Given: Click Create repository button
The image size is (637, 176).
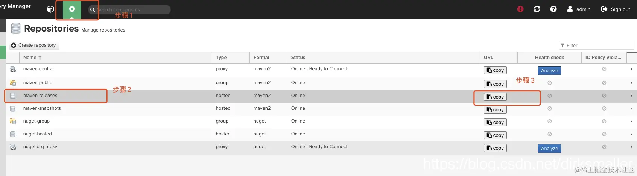Looking at the screenshot, I should pyautogui.click(x=34, y=45).
